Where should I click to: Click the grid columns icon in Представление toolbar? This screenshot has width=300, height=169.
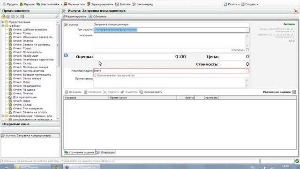[x=22, y=17]
